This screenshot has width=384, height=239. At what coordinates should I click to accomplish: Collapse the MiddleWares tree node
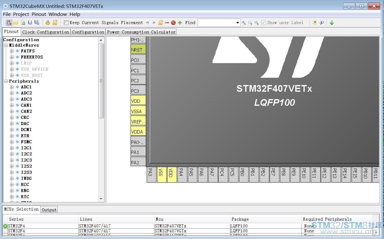[x=6, y=45]
